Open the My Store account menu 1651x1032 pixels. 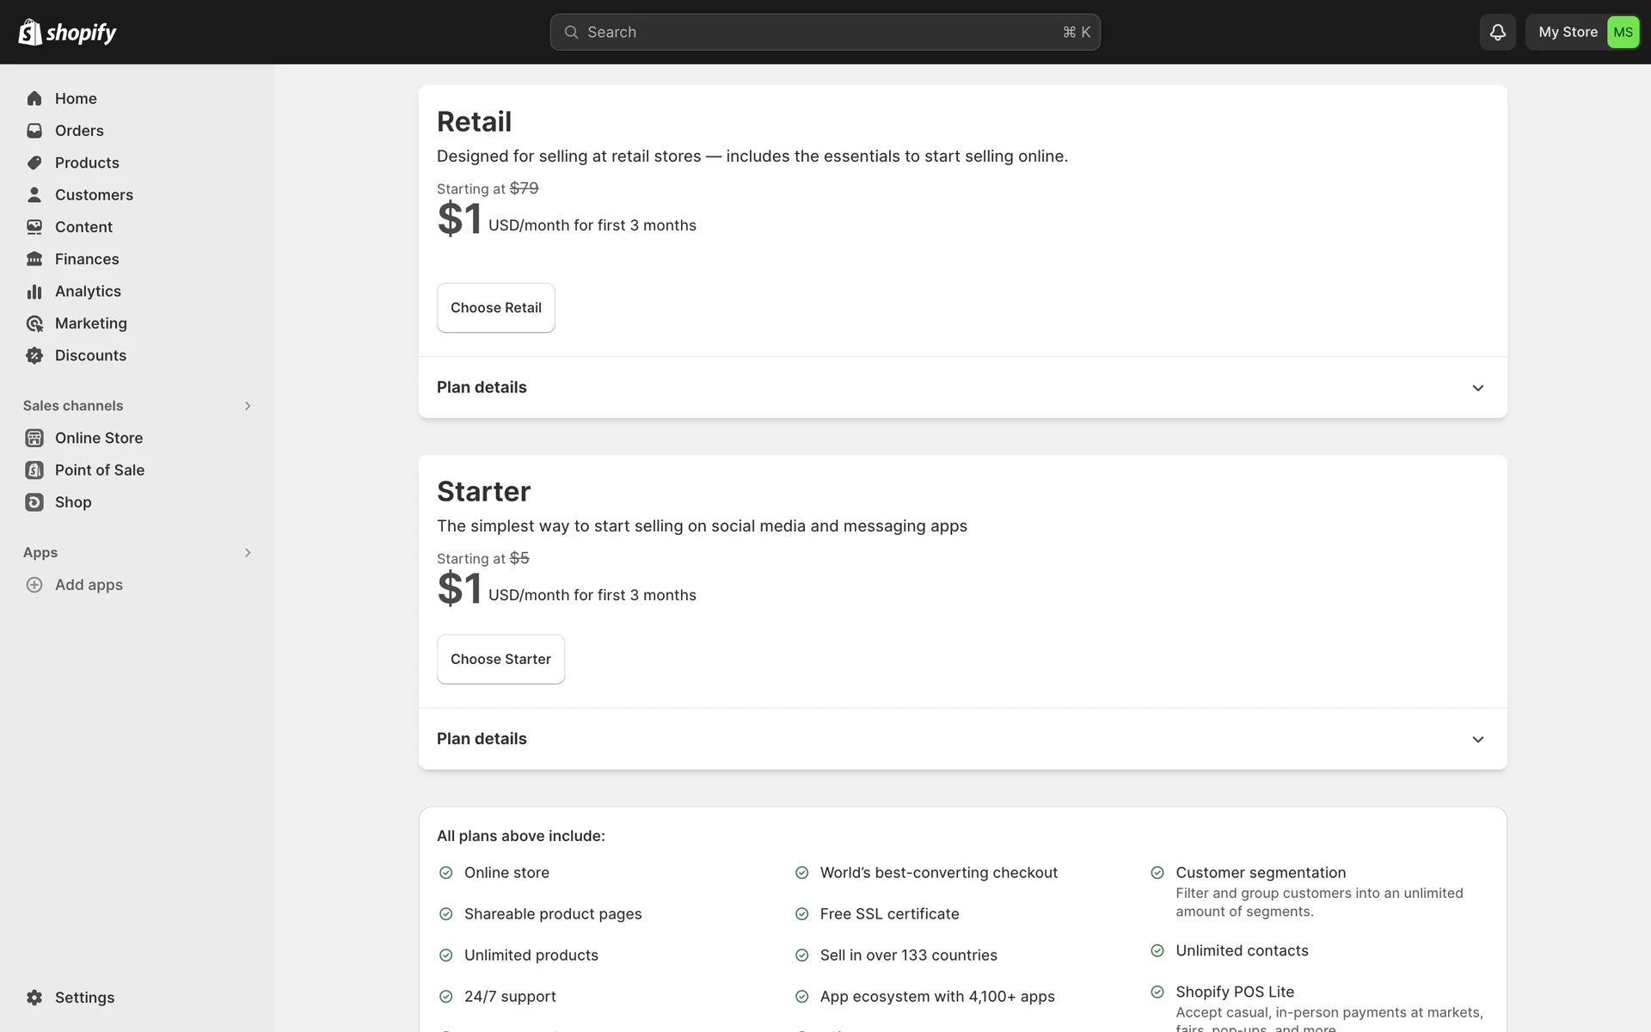[x=1582, y=33]
